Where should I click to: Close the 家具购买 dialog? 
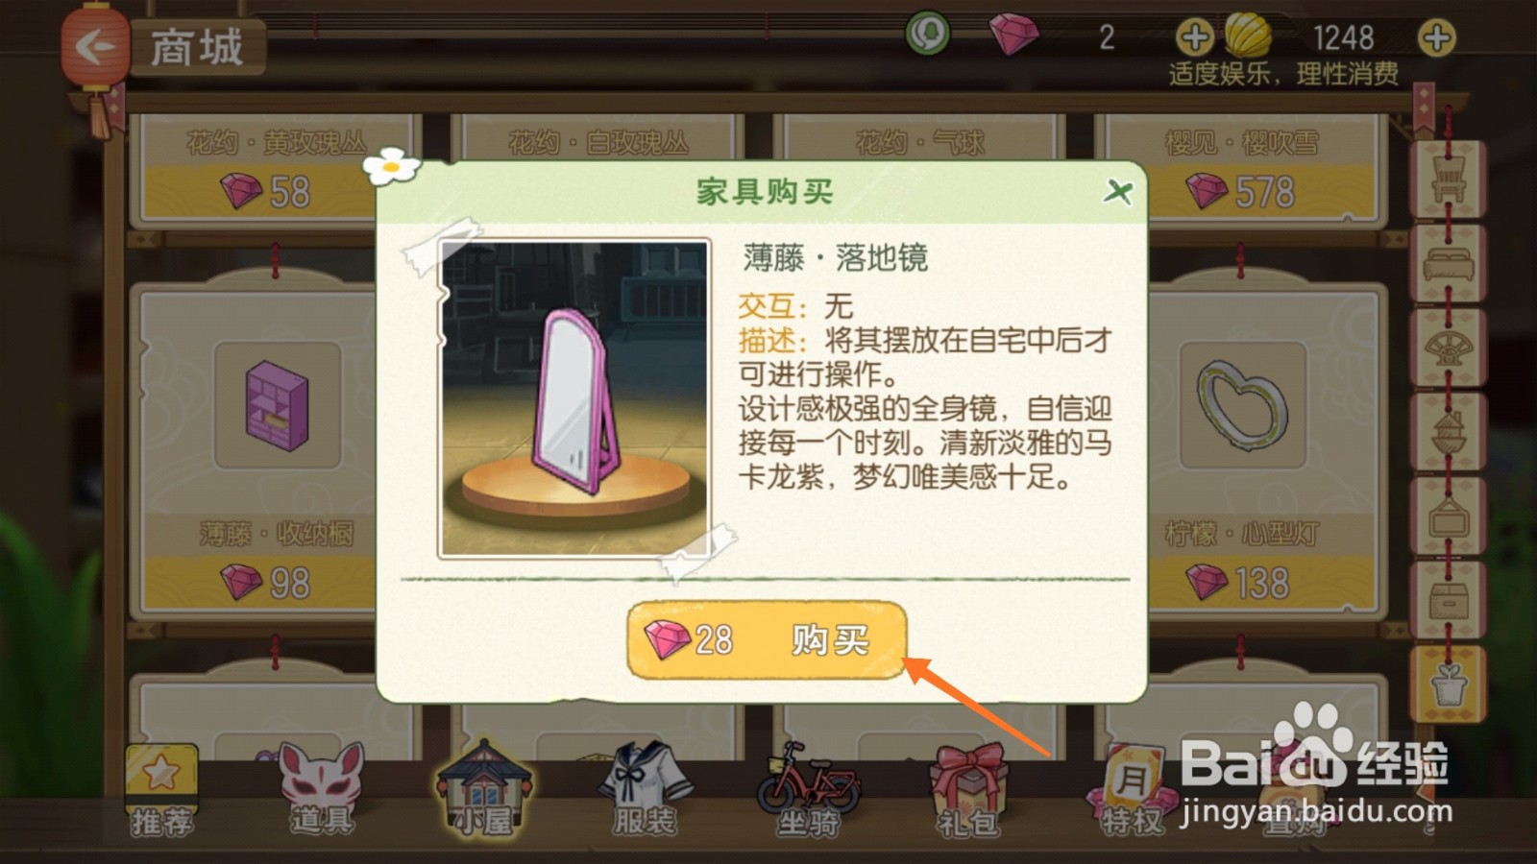pyautogui.click(x=1117, y=192)
